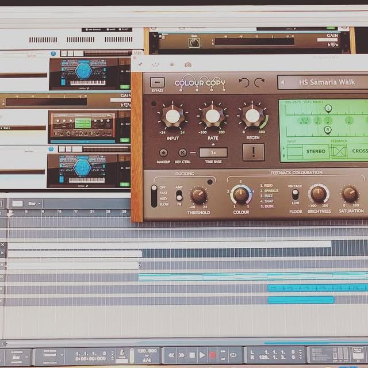This screenshot has height=368, width=368.
Task: Click the 120.000 tempo field
Action: tap(147, 351)
